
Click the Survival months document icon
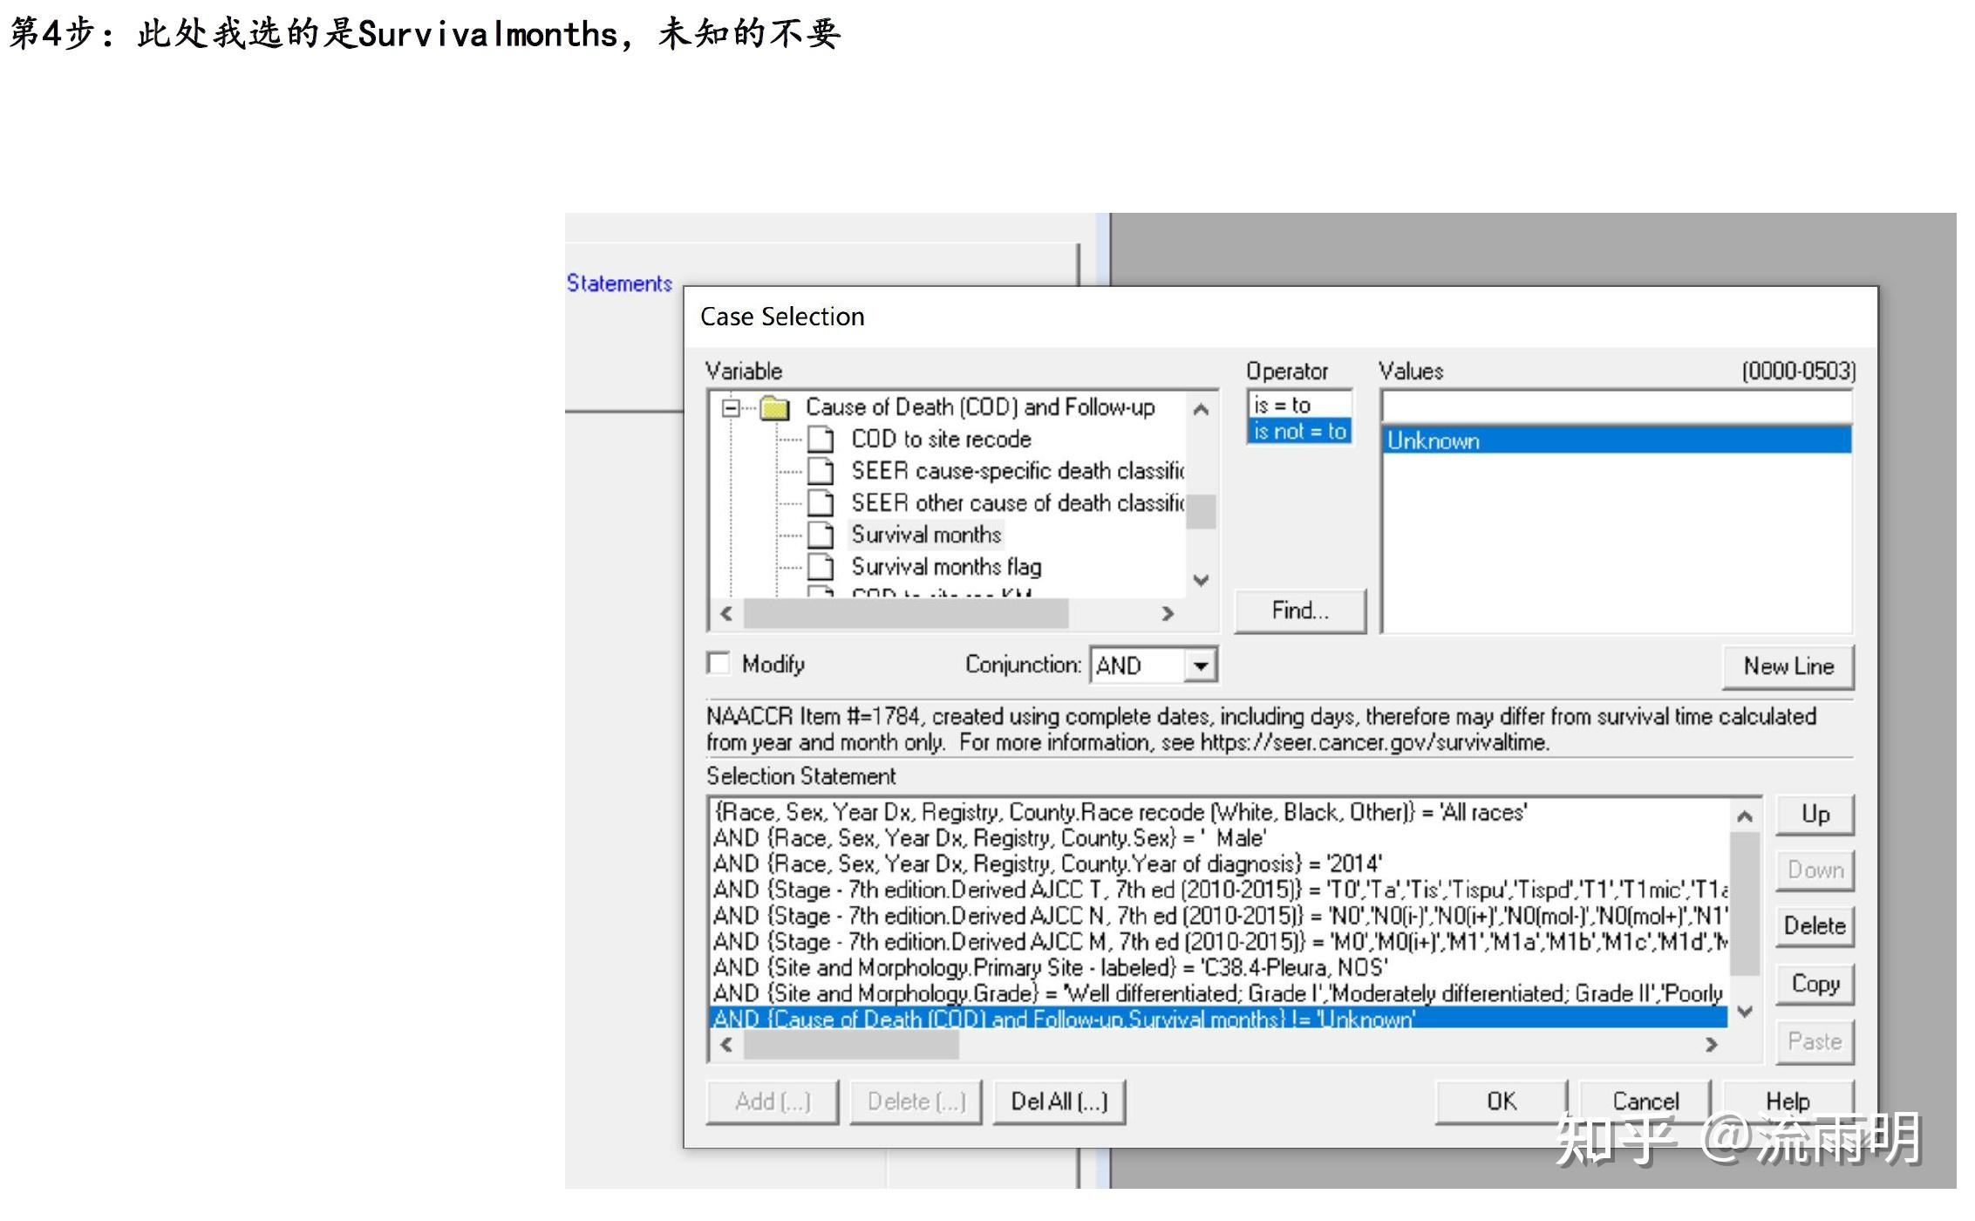[x=820, y=535]
